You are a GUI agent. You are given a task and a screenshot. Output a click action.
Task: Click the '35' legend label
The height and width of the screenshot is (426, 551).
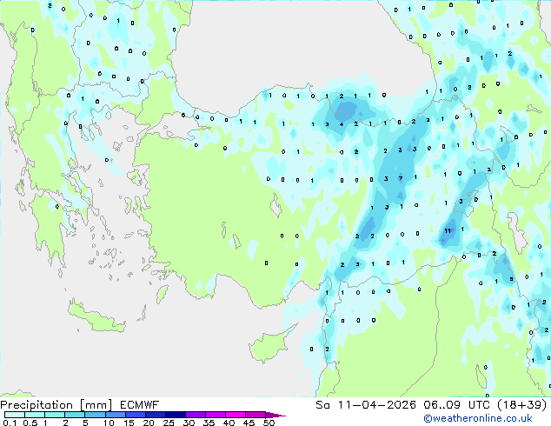[209, 423]
